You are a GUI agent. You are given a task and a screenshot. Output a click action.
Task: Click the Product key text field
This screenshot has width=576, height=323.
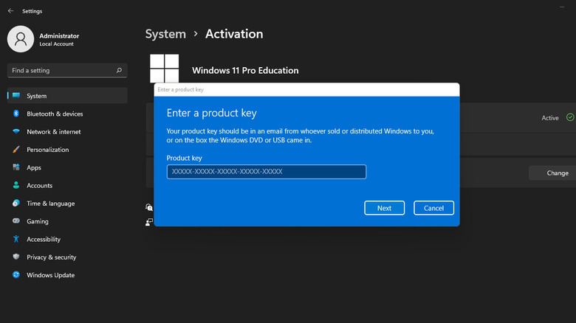[x=266, y=172]
